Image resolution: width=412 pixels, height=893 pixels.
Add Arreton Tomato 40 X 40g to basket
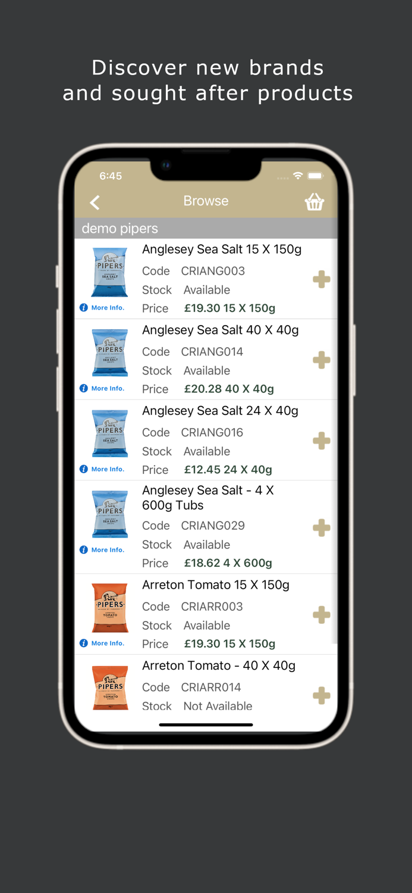point(321,695)
